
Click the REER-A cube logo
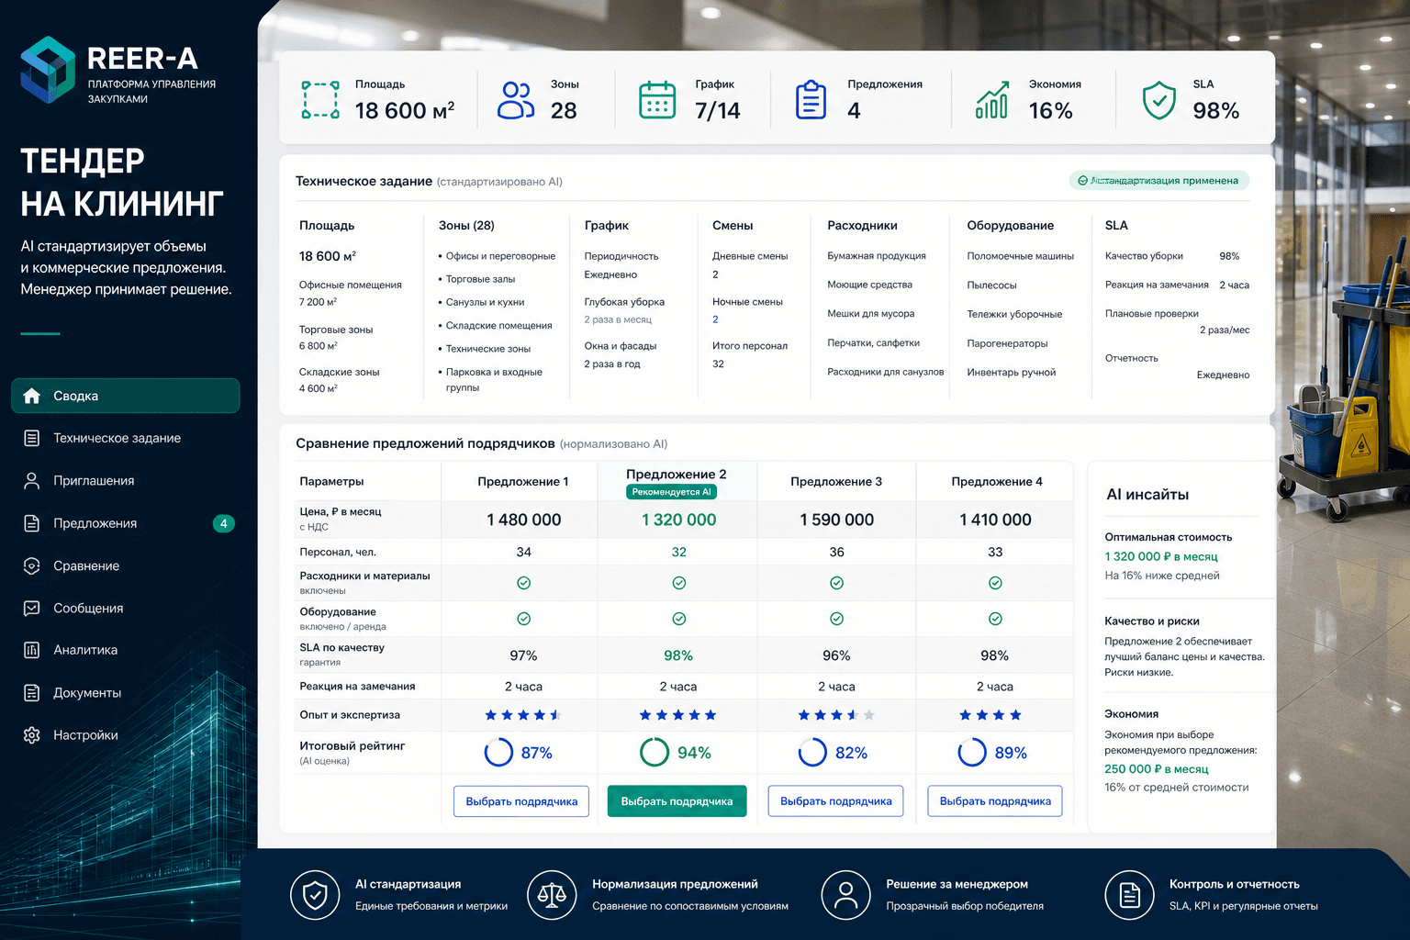[48, 70]
